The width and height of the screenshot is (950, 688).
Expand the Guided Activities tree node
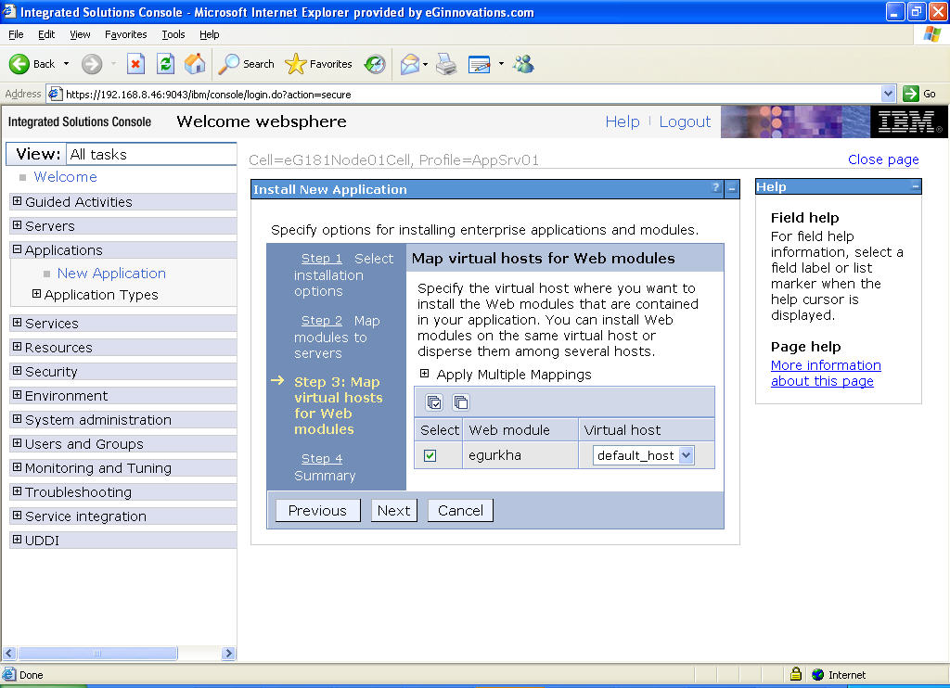(17, 201)
